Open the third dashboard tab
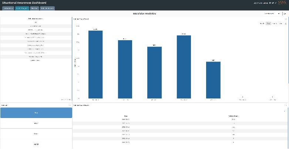Viewport: 289px width, 149px height. point(34,8)
